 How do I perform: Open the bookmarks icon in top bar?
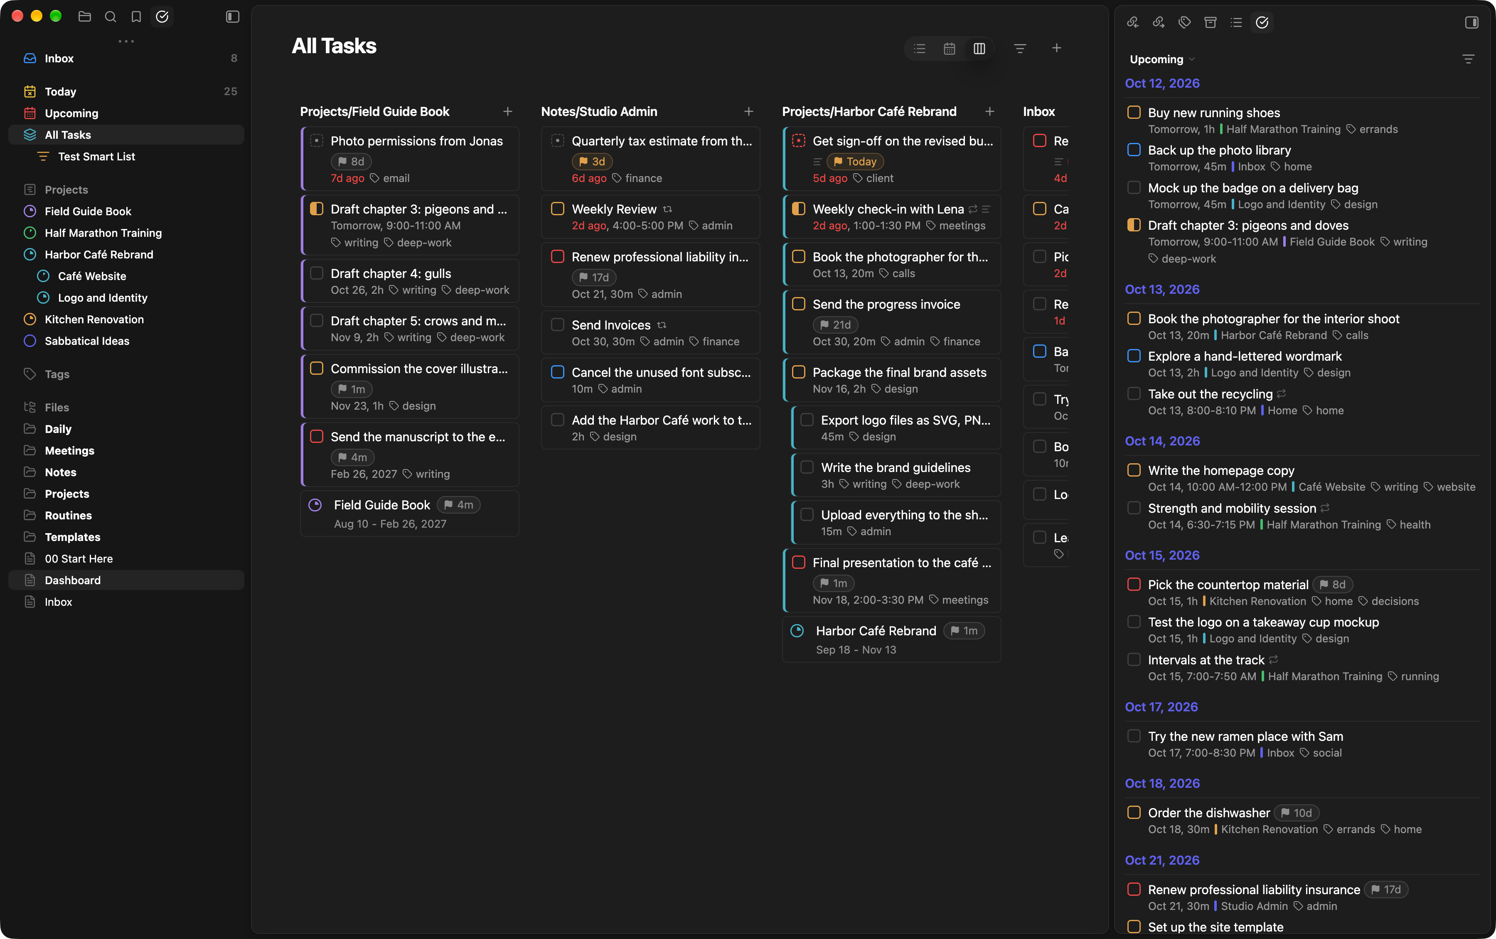[x=136, y=17]
